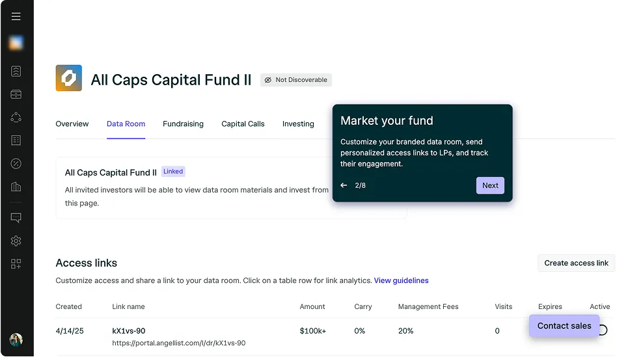628x357 pixels.
Task: Switch to the Investing tab
Action: (x=298, y=124)
